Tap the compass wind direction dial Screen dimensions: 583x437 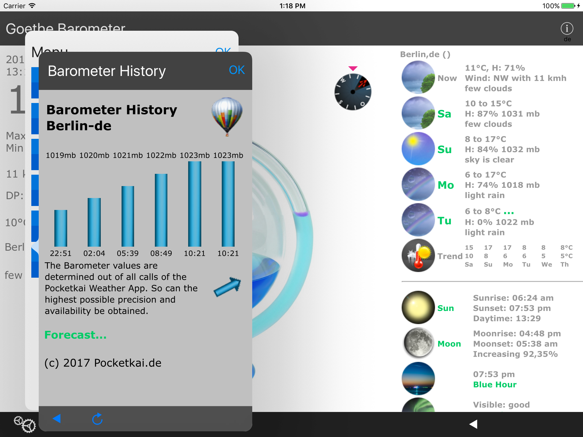[353, 92]
